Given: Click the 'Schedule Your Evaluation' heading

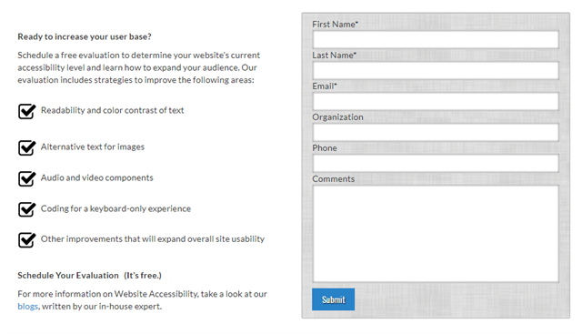Looking at the screenshot, I should click(68, 275).
